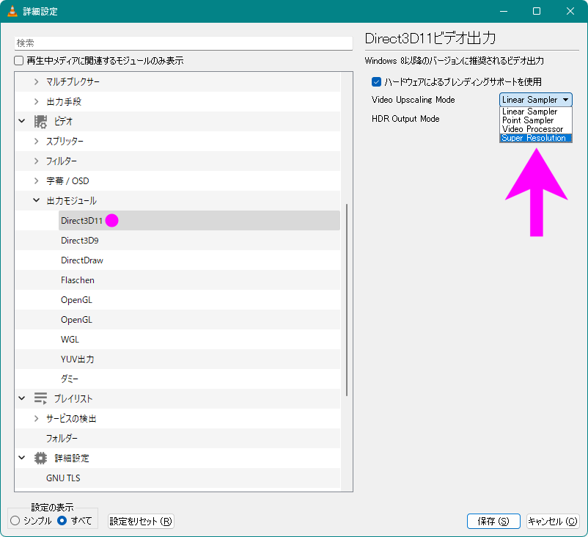
Task: Select フォルダー under playlist
Action: pos(62,438)
